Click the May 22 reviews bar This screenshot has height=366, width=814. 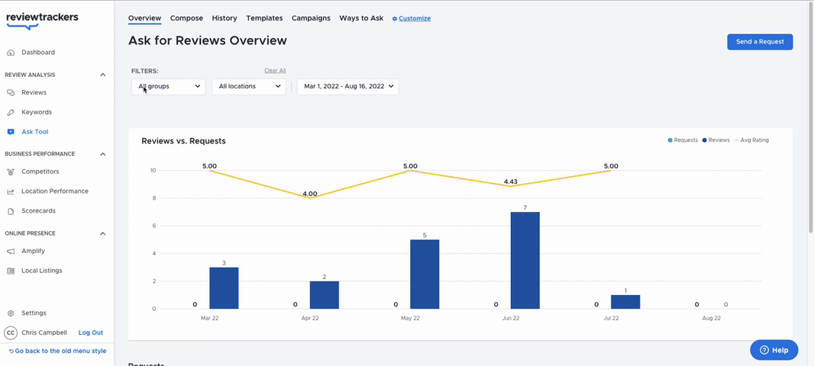[x=425, y=274]
